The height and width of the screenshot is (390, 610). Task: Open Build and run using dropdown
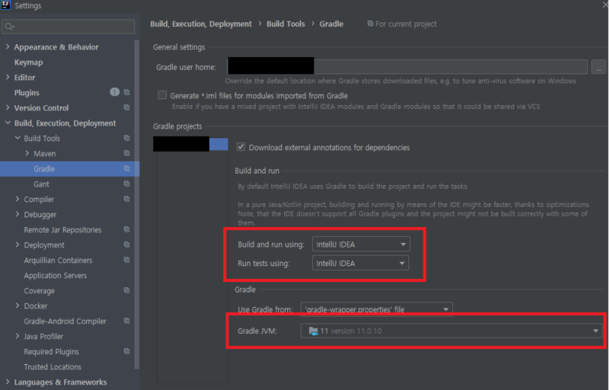361,244
